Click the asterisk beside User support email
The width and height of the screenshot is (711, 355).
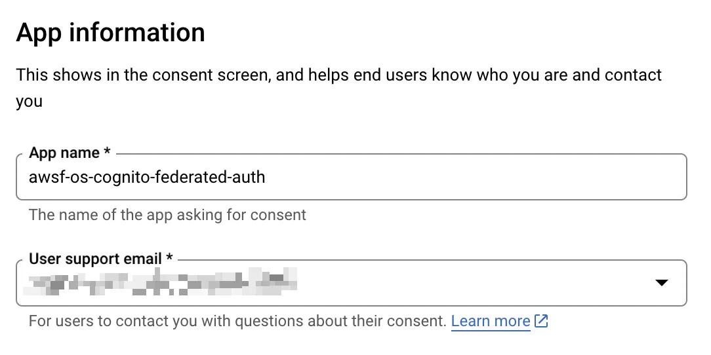[169, 259]
